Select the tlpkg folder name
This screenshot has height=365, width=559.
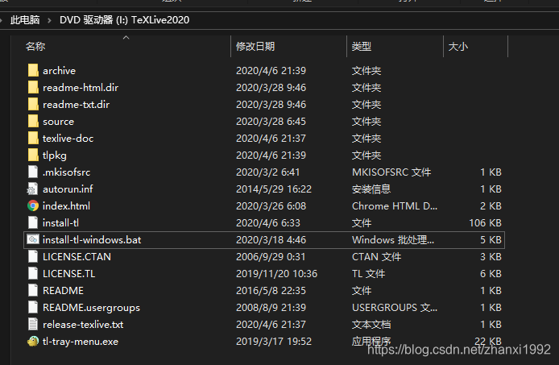click(55, 156)
